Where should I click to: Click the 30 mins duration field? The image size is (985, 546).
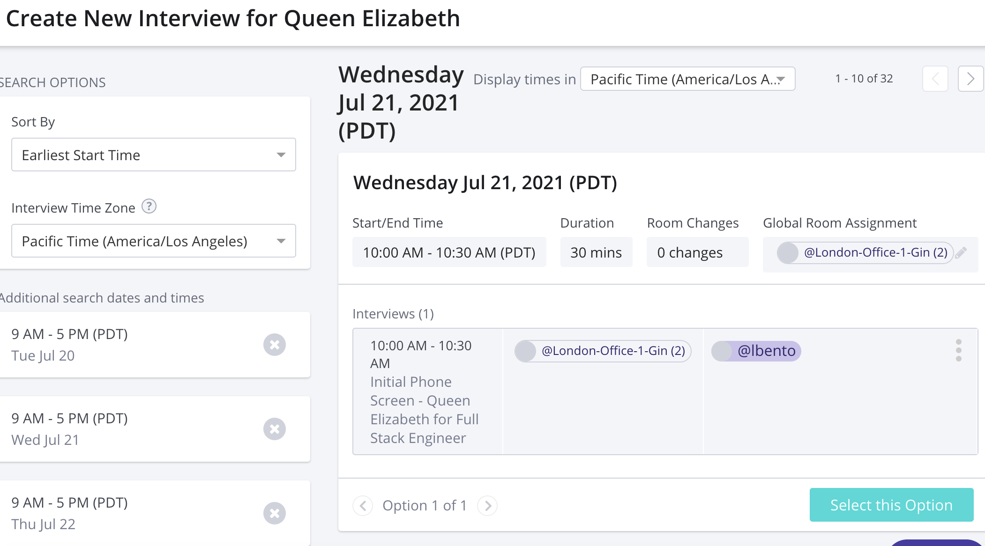coord(596,252)
